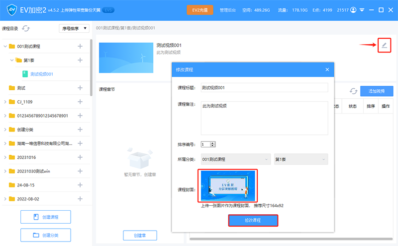Click the refresh icon beside 课程目录

(x=26, y=29)
